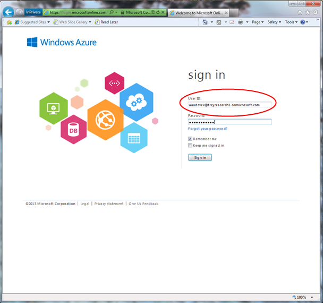Click the search magnifier in address bar
The width and height of the screenshot is (323, 303).
point(112,12)
